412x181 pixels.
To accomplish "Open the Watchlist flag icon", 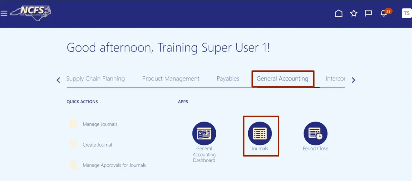I will tap(368, 13).
